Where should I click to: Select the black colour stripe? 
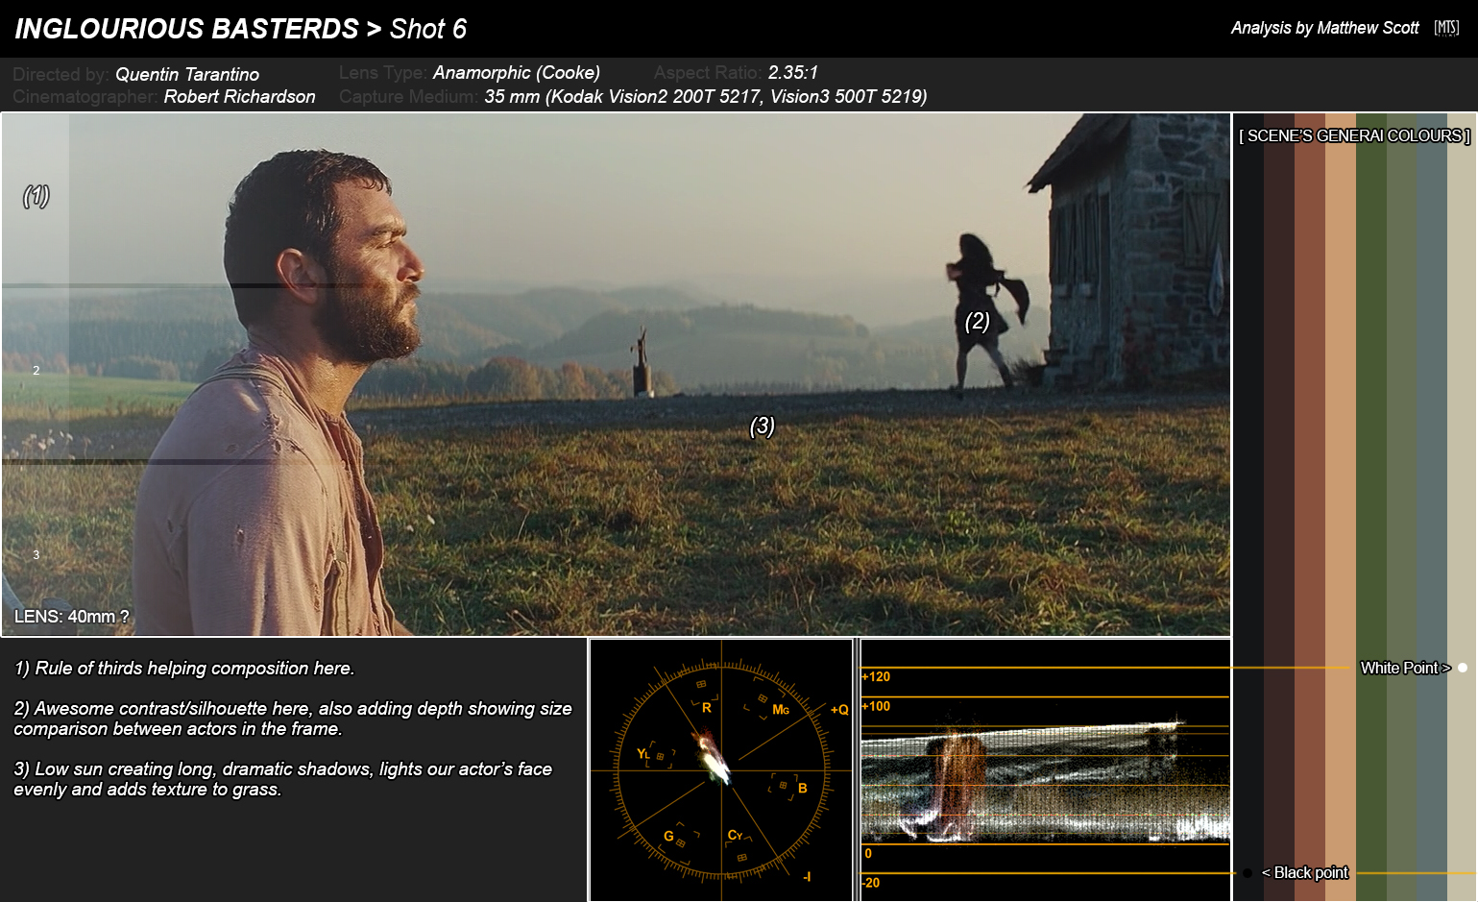tap(1248, 507)
